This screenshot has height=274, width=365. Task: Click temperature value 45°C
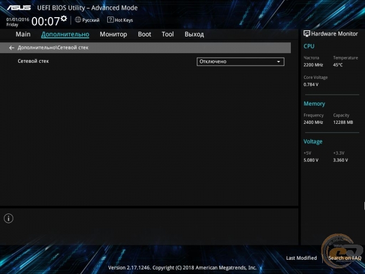click(x=338, y=65)
